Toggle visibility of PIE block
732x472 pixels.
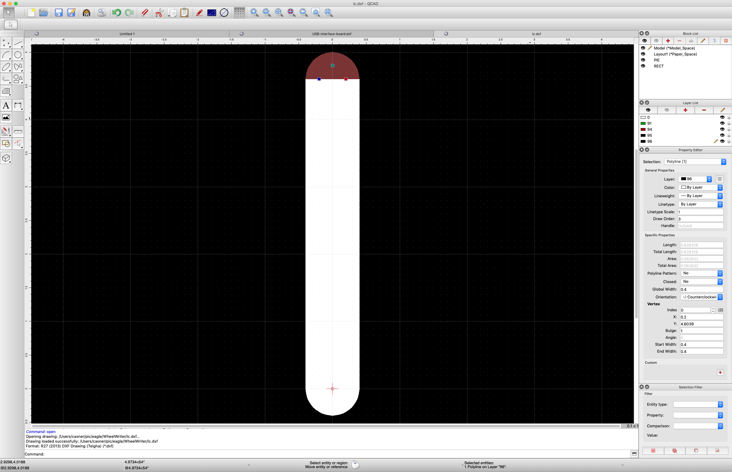[643, 60]
